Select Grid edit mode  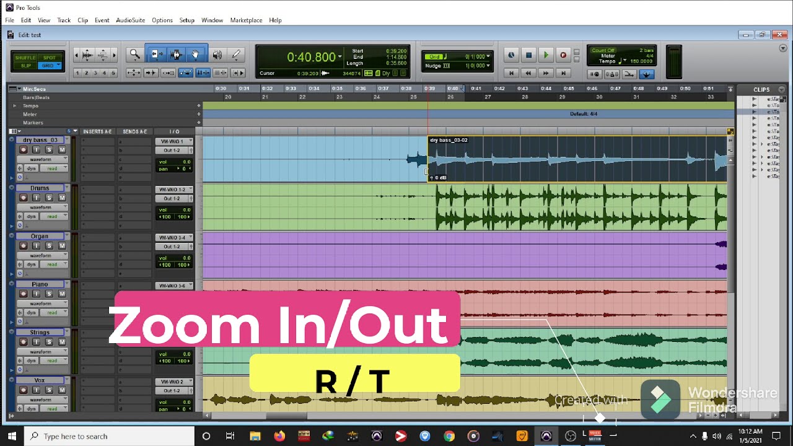49,65
